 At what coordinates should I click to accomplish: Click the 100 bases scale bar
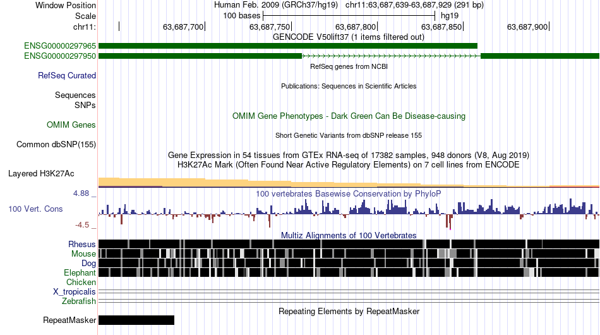[x=349, y=16]
